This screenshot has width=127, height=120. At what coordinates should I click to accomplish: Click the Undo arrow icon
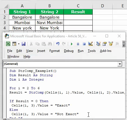(x=58, y=44)
